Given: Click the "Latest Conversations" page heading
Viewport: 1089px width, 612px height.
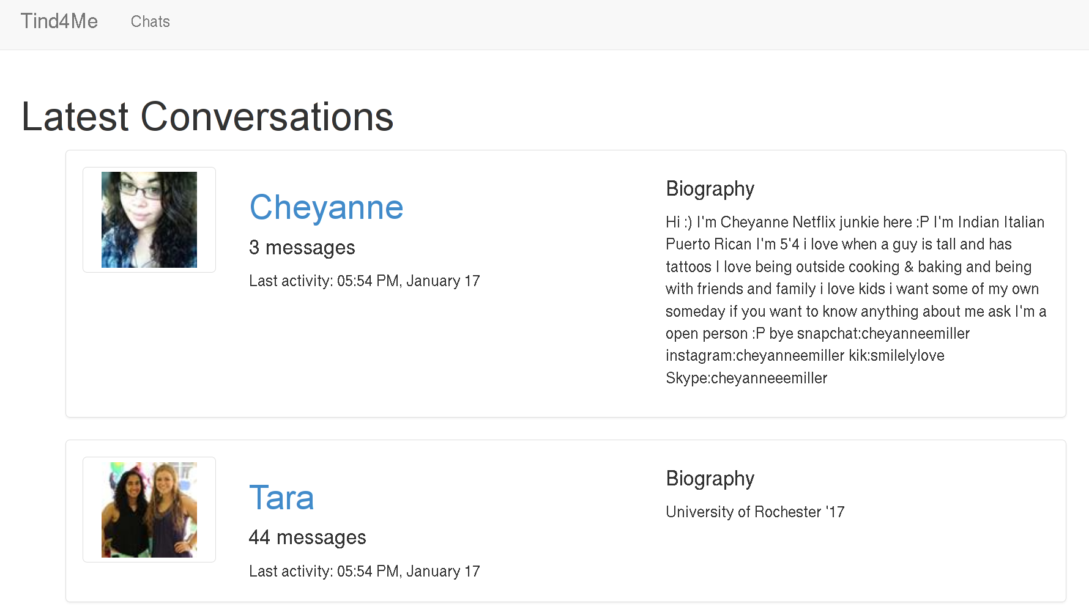Looking at the screenshot, I should pyautogui.click(x=207, y=117).
